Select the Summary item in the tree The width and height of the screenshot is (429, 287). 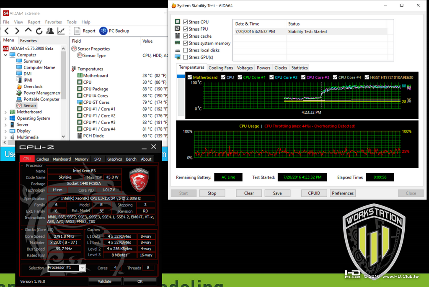33,61
